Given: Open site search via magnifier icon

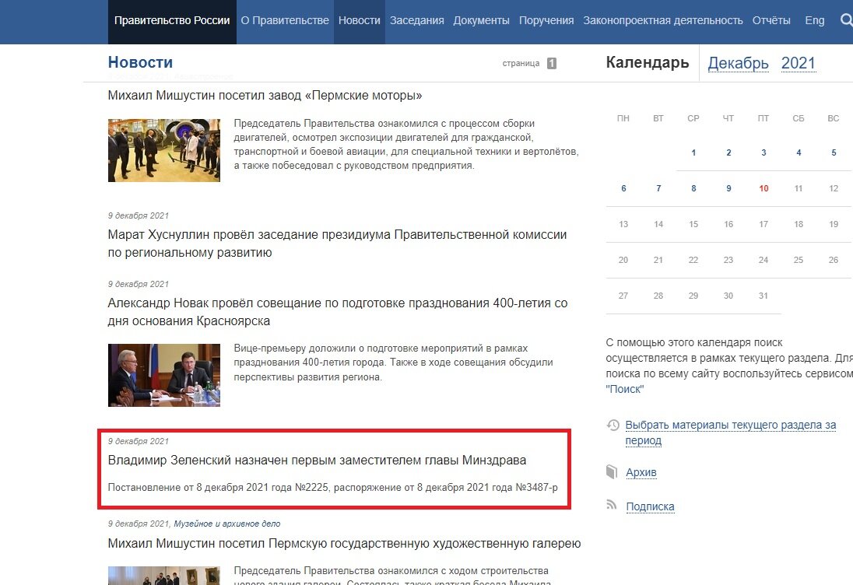Looking at the screenshot, I should tap(846, 19).
